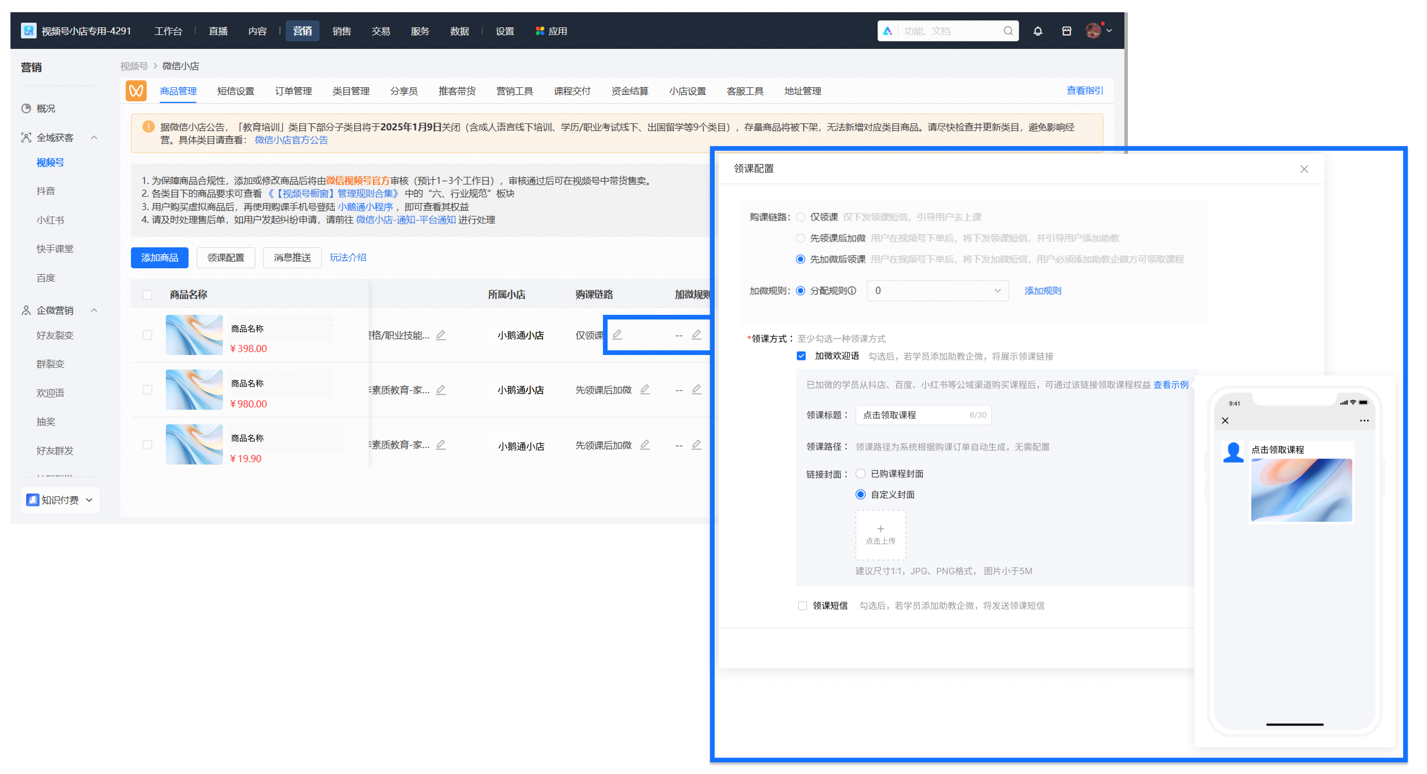Click the 添加商品 button
The height and width of the screenshot is (774, 1427).
pos(159,257)
